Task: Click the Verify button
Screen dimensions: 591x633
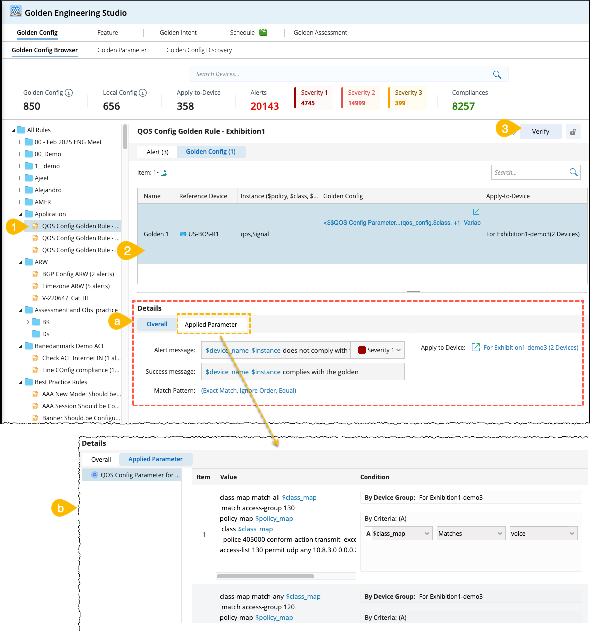Action: (540, 131)
